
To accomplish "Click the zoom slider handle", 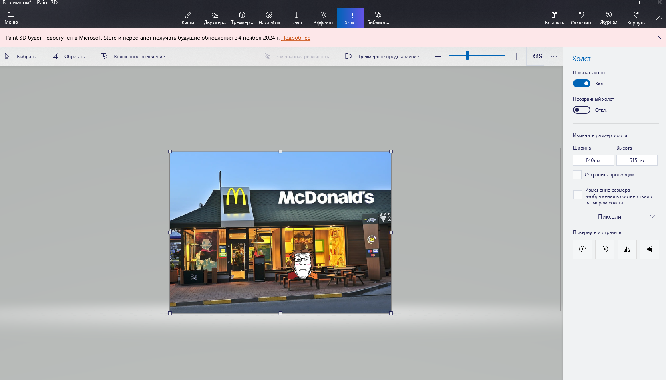I will tap(467, 56).
